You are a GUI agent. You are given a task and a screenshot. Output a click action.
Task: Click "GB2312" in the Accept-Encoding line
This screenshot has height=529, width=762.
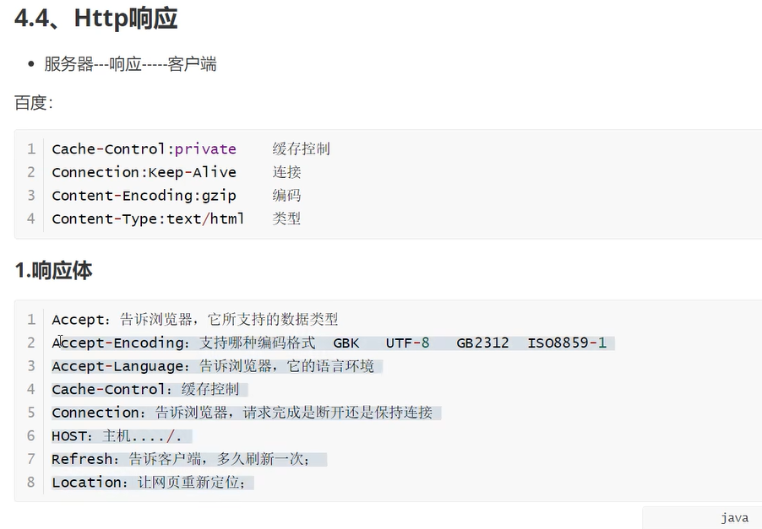(x=482, y=343)
